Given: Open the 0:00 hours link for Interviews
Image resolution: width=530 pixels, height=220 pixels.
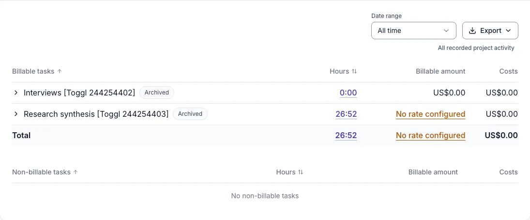Looking at the screenshot, I should click(348, 93).
